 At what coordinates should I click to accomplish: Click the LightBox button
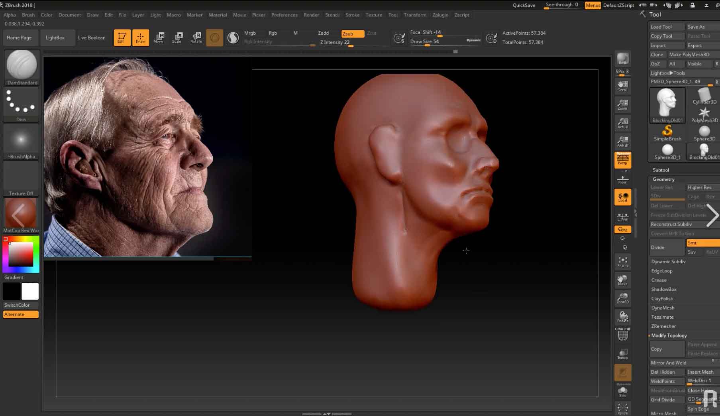(55, 37)
